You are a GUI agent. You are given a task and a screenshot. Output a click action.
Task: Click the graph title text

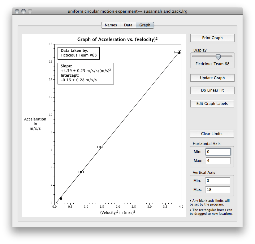click(x=118, y=39)
